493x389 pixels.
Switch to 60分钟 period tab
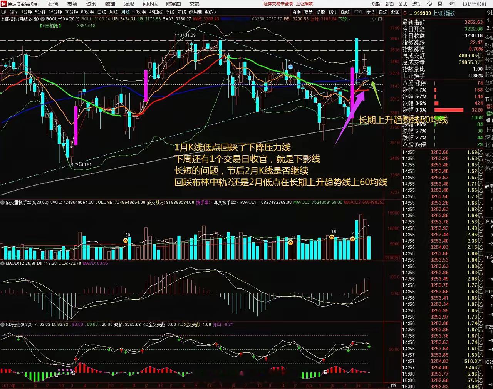[87, 12]
